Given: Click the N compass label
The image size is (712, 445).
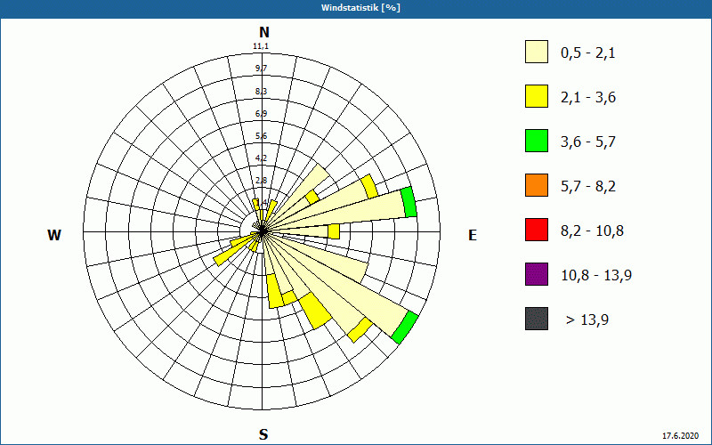Looking at the screenshot, I should click(x=263, y=32).
